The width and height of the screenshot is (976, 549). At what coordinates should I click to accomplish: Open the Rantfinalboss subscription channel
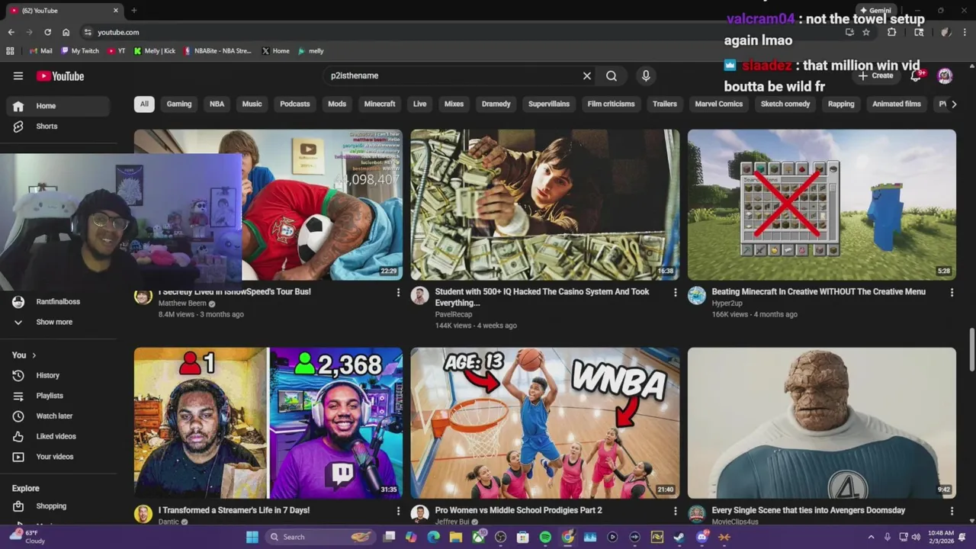pyautogui.click(x=58, y=301)
